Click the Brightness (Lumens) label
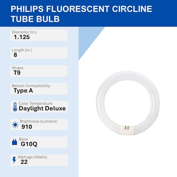 click(38, 121)
